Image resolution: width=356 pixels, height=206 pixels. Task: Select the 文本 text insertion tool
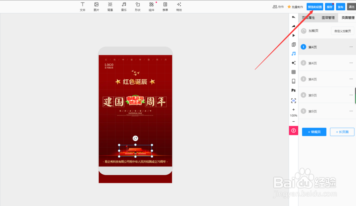83,6
